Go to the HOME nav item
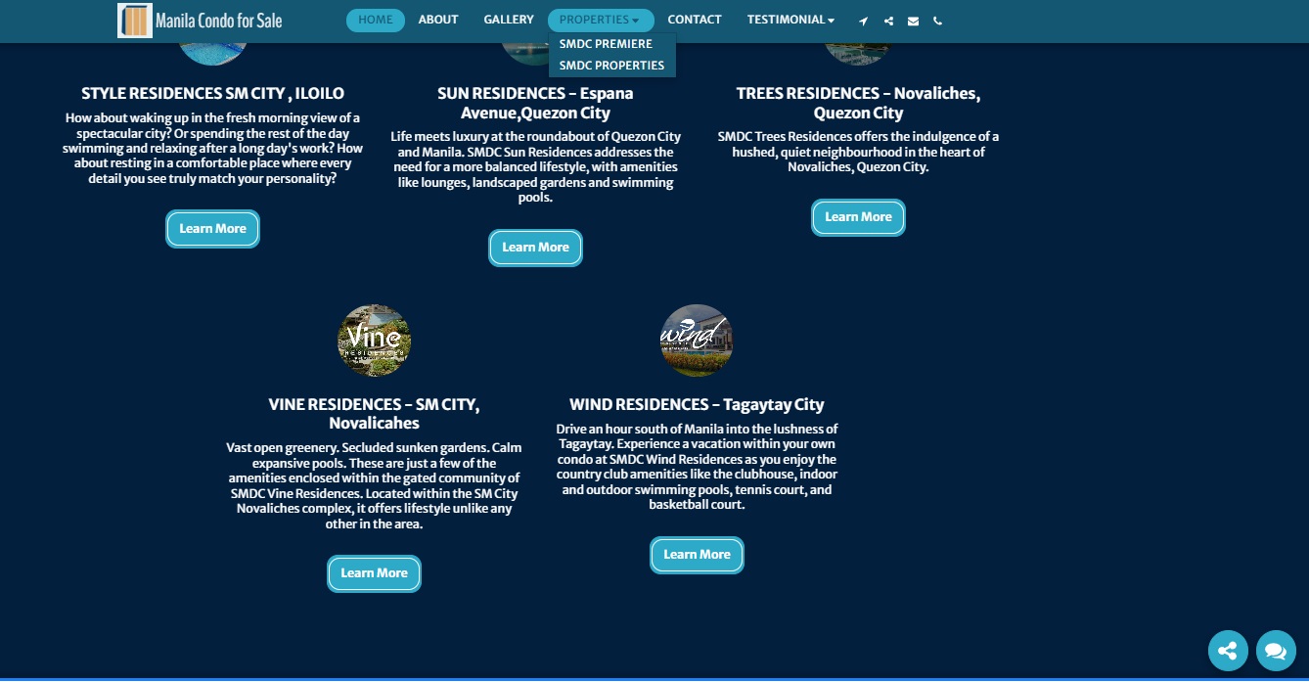Screen dimensions: 1309x682 (x=376, y=20)
